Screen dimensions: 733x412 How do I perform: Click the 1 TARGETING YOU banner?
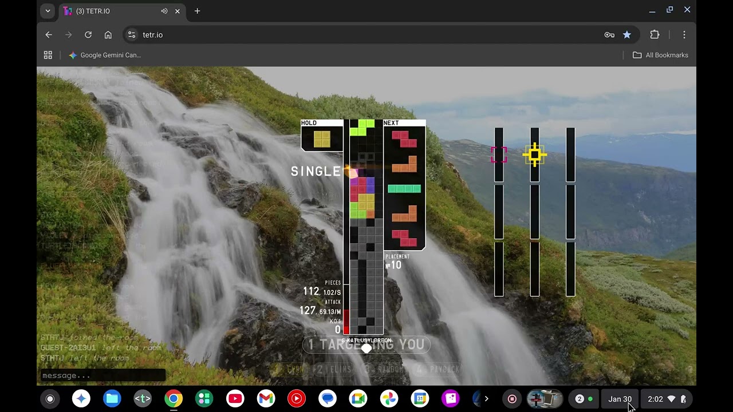[x=366, y=344]
